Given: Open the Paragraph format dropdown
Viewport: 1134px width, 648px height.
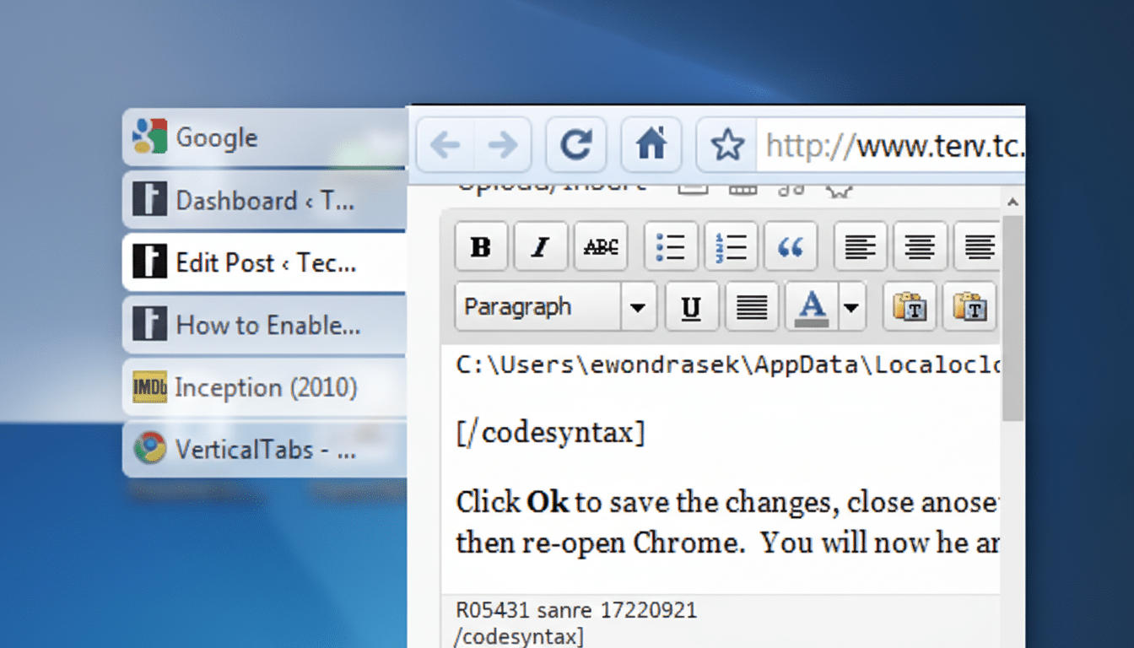Looking at the screenshot, I should (x=554, y=306).
